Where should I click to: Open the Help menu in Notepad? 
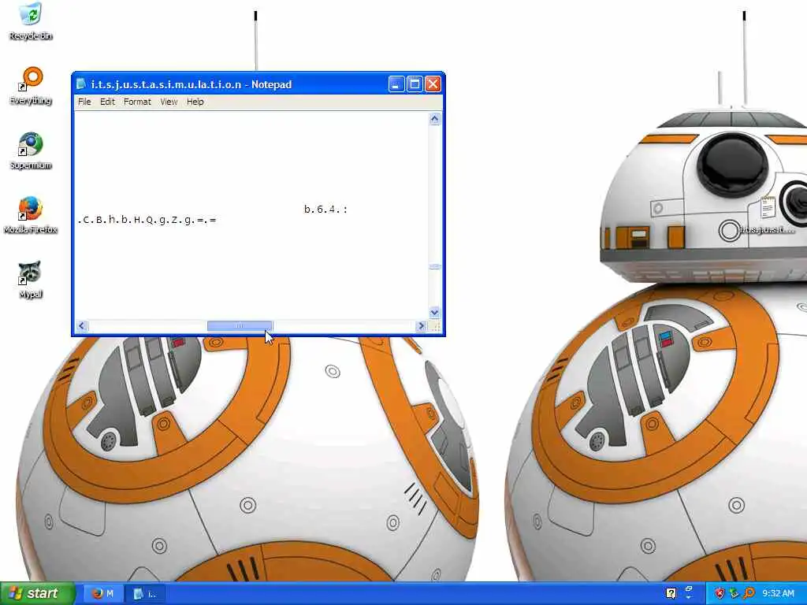(195, 102)
